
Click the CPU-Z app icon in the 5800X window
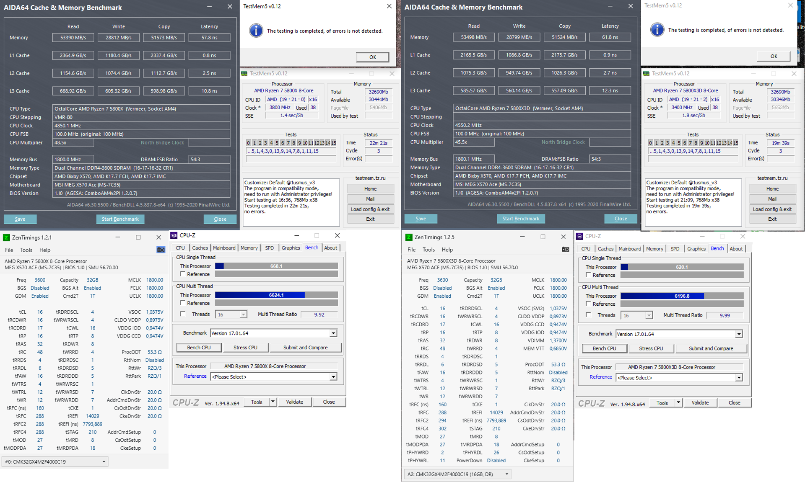click(x=174, y=235)
